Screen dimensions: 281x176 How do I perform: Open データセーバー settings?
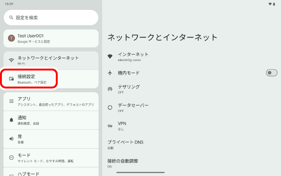coord(192,107)
